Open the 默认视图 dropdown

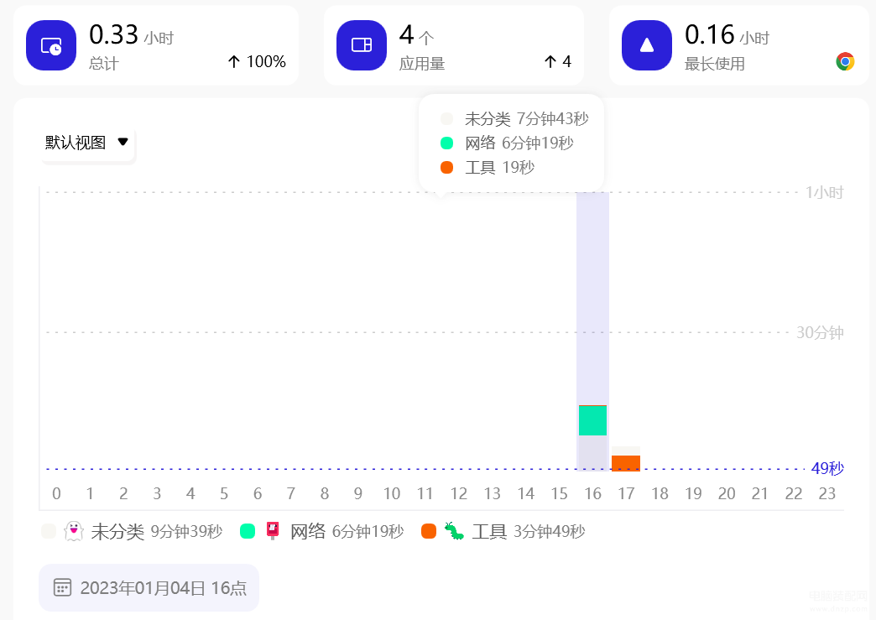[x=87, y=143]
